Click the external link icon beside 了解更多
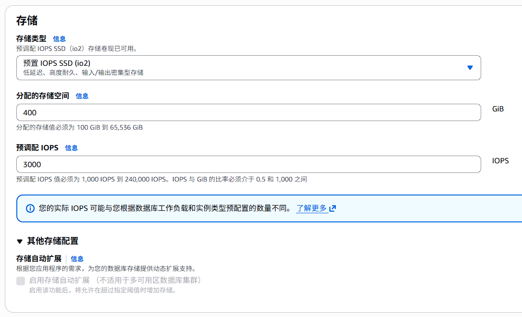This screenshot has width=522, height=317. [x=333, y=208]
